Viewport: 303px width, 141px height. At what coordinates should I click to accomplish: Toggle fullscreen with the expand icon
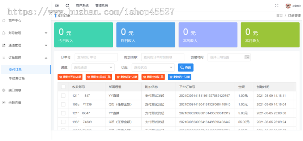(x=277, y=5)
